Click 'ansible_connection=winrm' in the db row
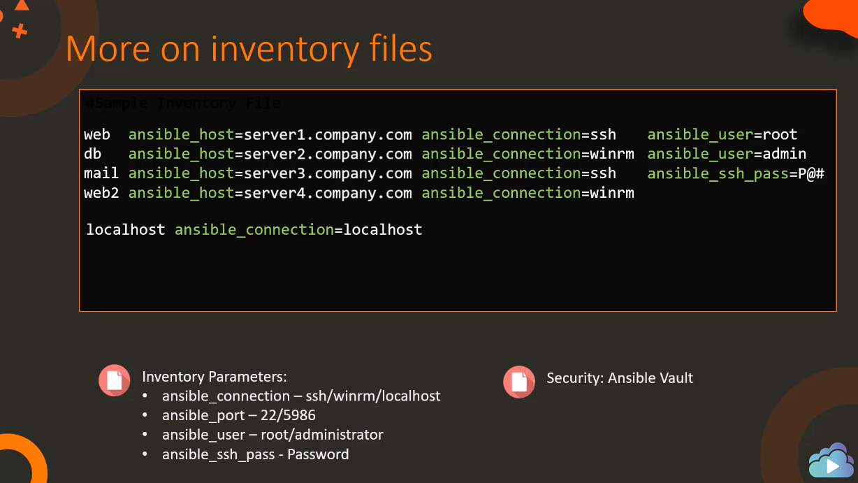The image size is (858, 483). [x=528, y=154]
